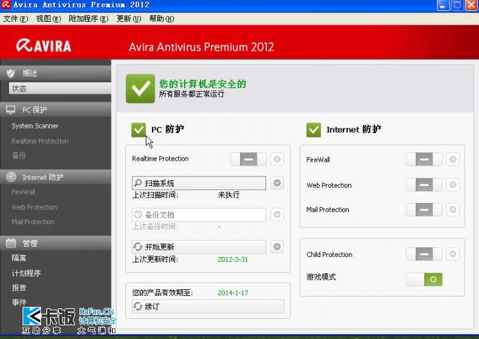Open Mail Protection configuration gear icon

point(453,210)
